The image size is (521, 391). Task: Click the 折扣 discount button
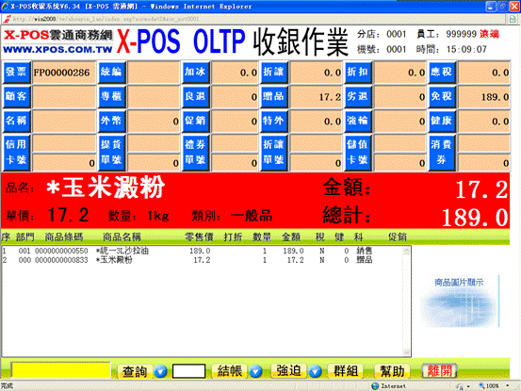[x=357, y=73]
